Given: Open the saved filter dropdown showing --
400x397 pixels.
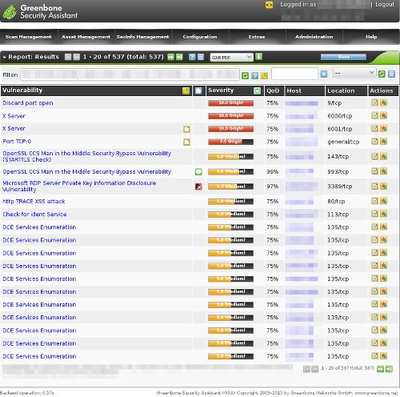Looking at the screenshot, I should (354, 73).
